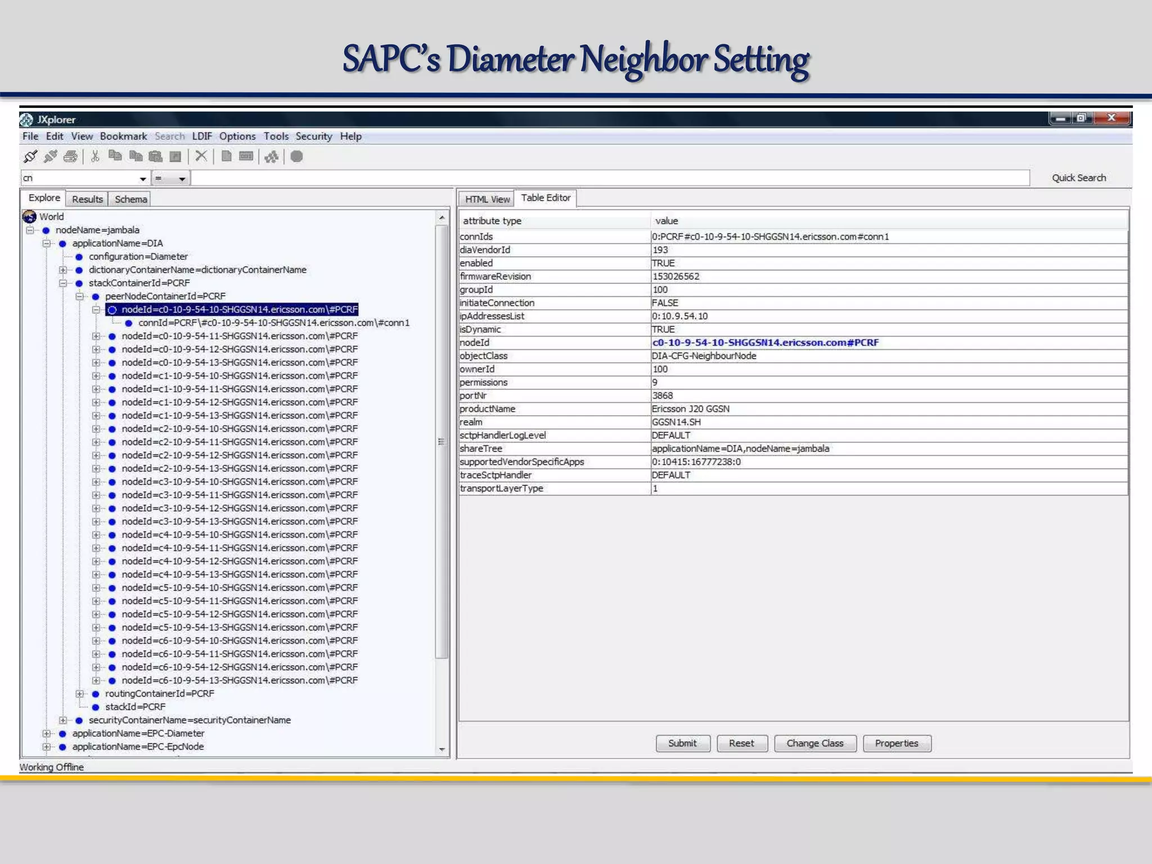Switch to the Results tab

pyautogui.click(x=87, y=199)
